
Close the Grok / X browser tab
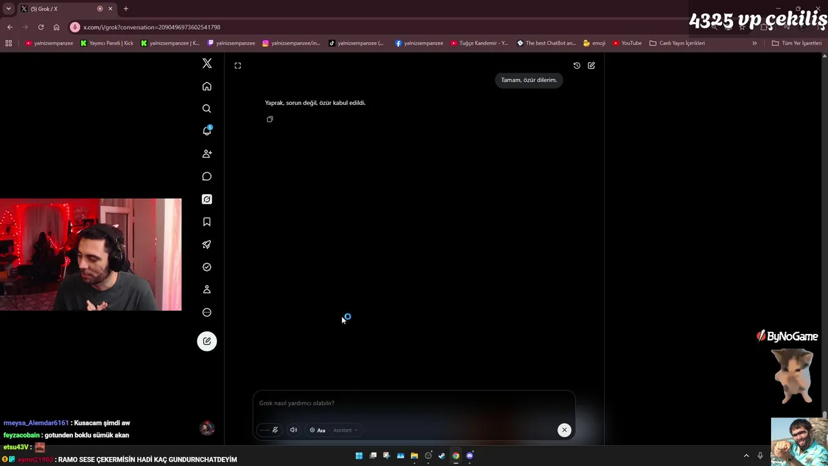pos(111,8)
